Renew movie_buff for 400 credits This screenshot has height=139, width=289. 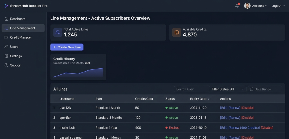pyautogui.click(x=244, y=128)
